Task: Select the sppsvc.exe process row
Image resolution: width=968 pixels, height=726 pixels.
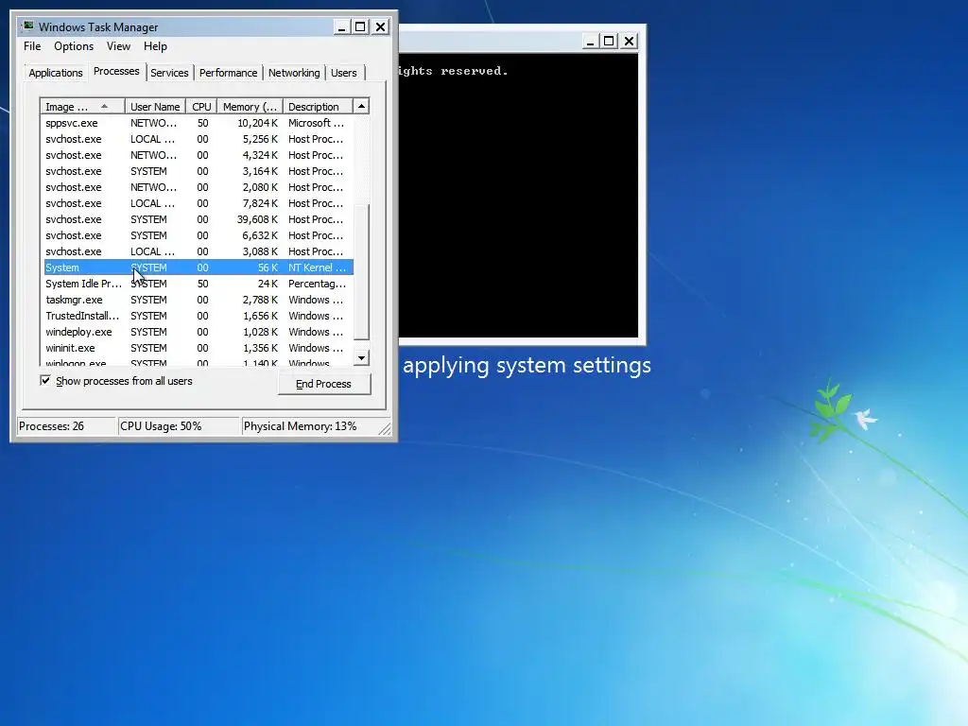Action: coord(197,123)
